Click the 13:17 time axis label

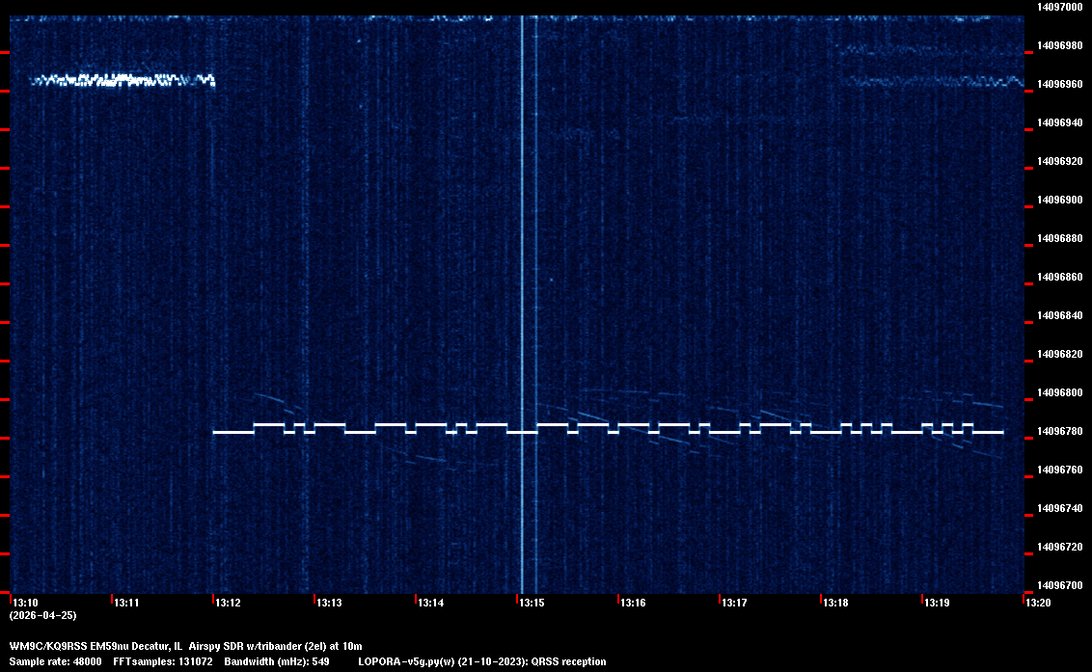tap(734, 604)
